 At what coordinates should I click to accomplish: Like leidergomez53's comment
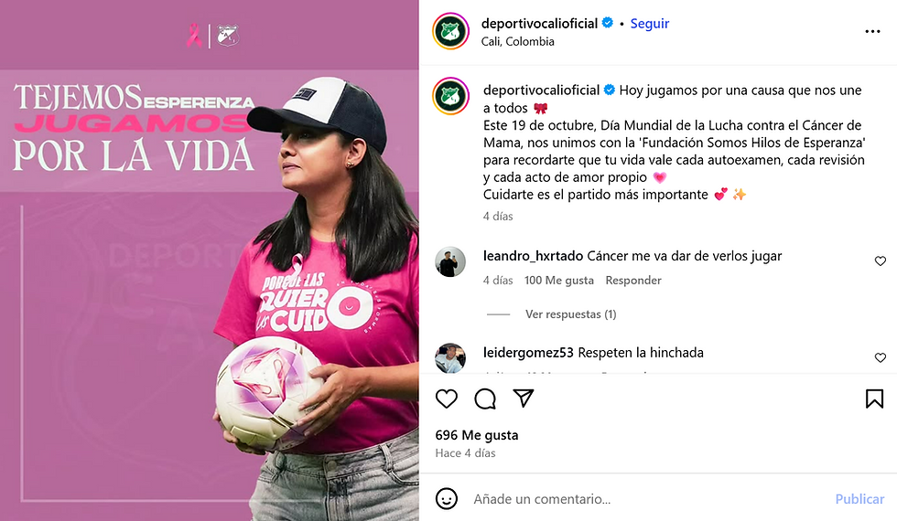pyautogui.click(x=880, y=357)
